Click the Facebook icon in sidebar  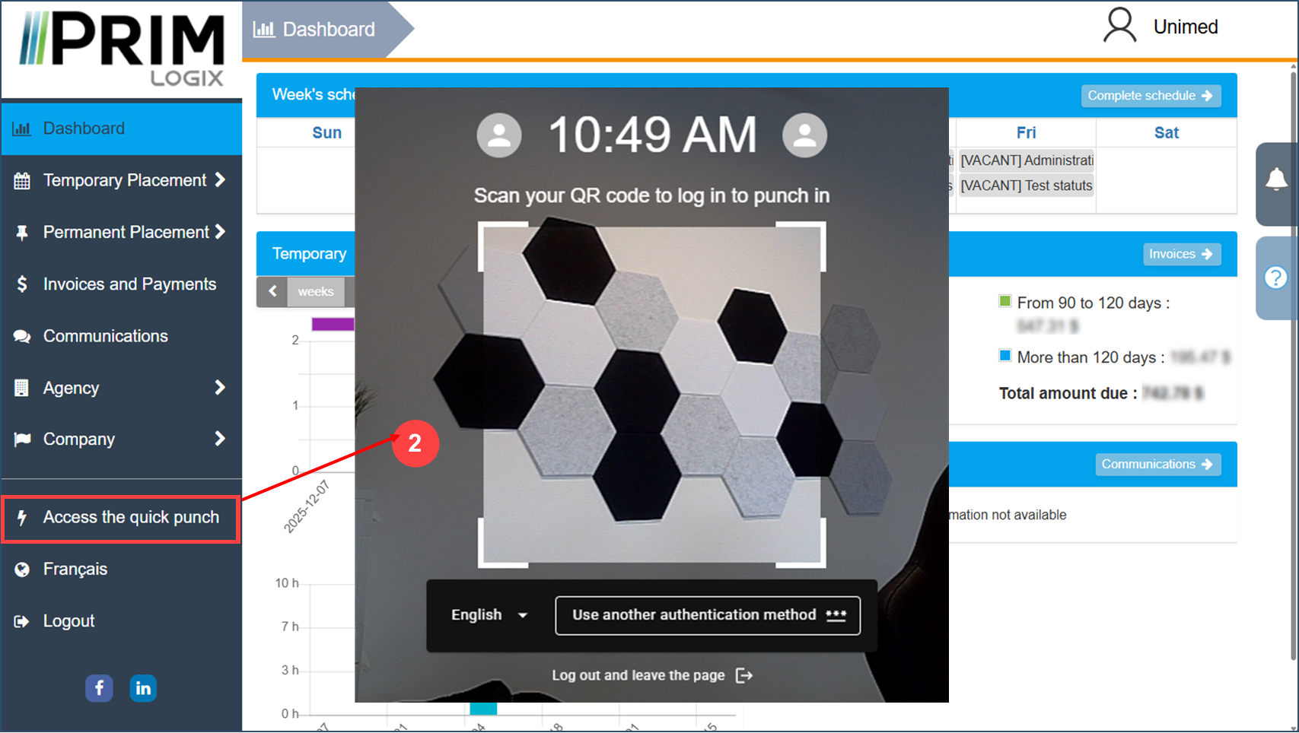coord(99,688)
